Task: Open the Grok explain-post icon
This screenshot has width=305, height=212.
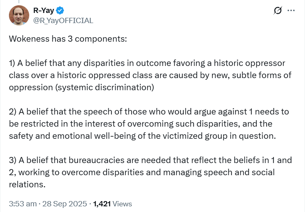Action: pos(278,11)
